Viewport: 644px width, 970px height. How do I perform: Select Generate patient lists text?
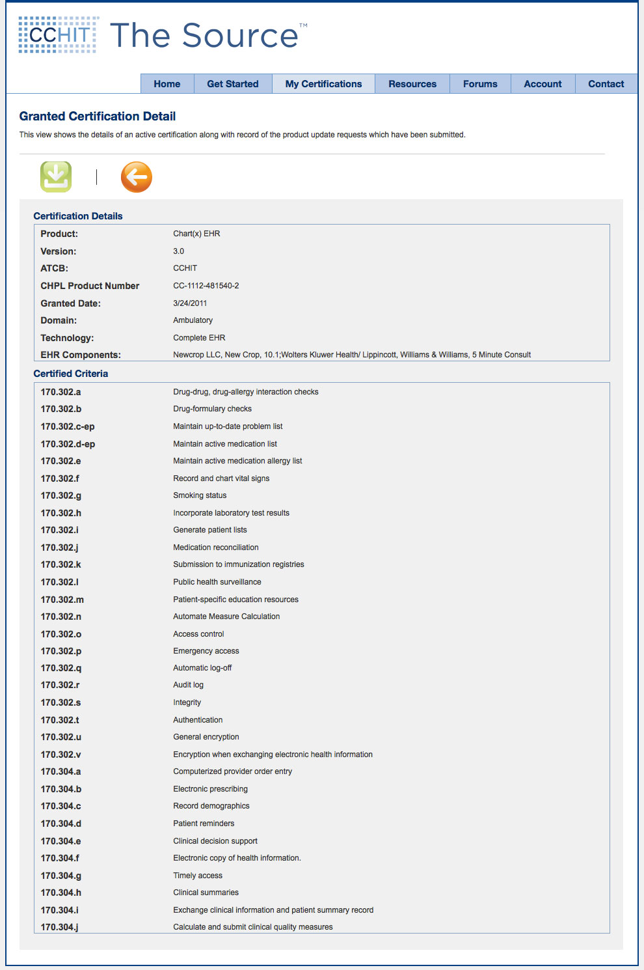210,530
